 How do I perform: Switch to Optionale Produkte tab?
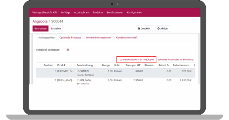(70, 37)
